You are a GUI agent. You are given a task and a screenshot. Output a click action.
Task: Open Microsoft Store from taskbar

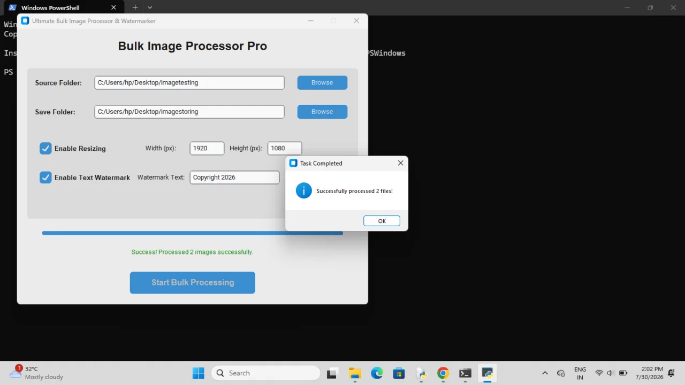(399, 373)
